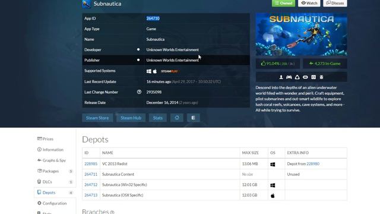Click Apple OS icon in OSX Specific row
Screen dimensions: 380x214
point(273,196)
